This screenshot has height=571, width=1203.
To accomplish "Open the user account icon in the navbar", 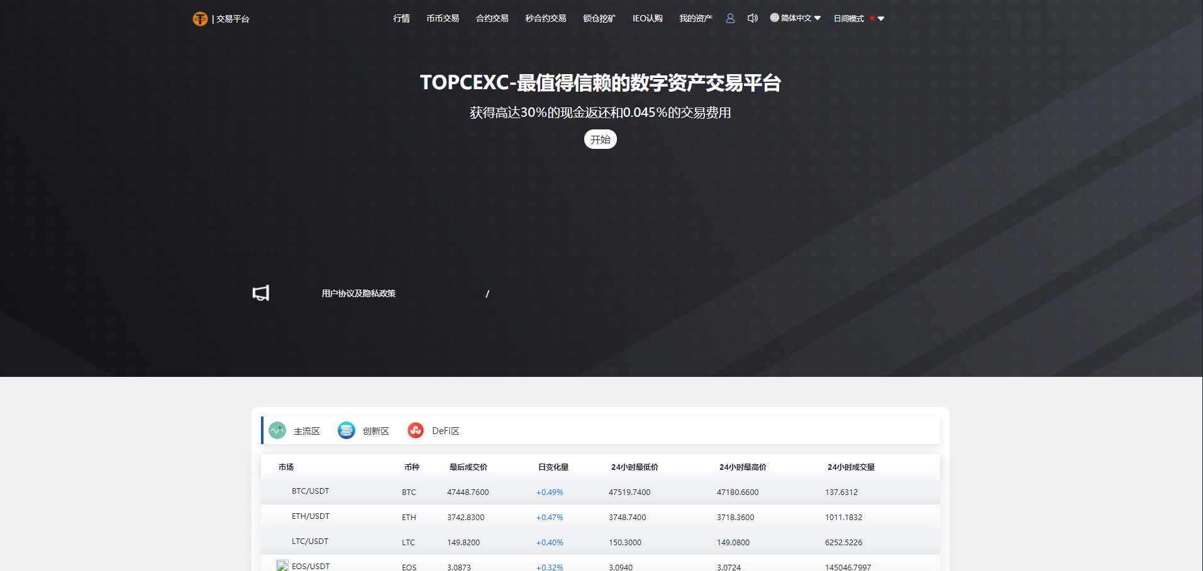I will (729, 18).
